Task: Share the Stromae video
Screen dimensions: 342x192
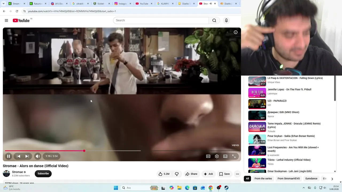Action: coord(191,174)
